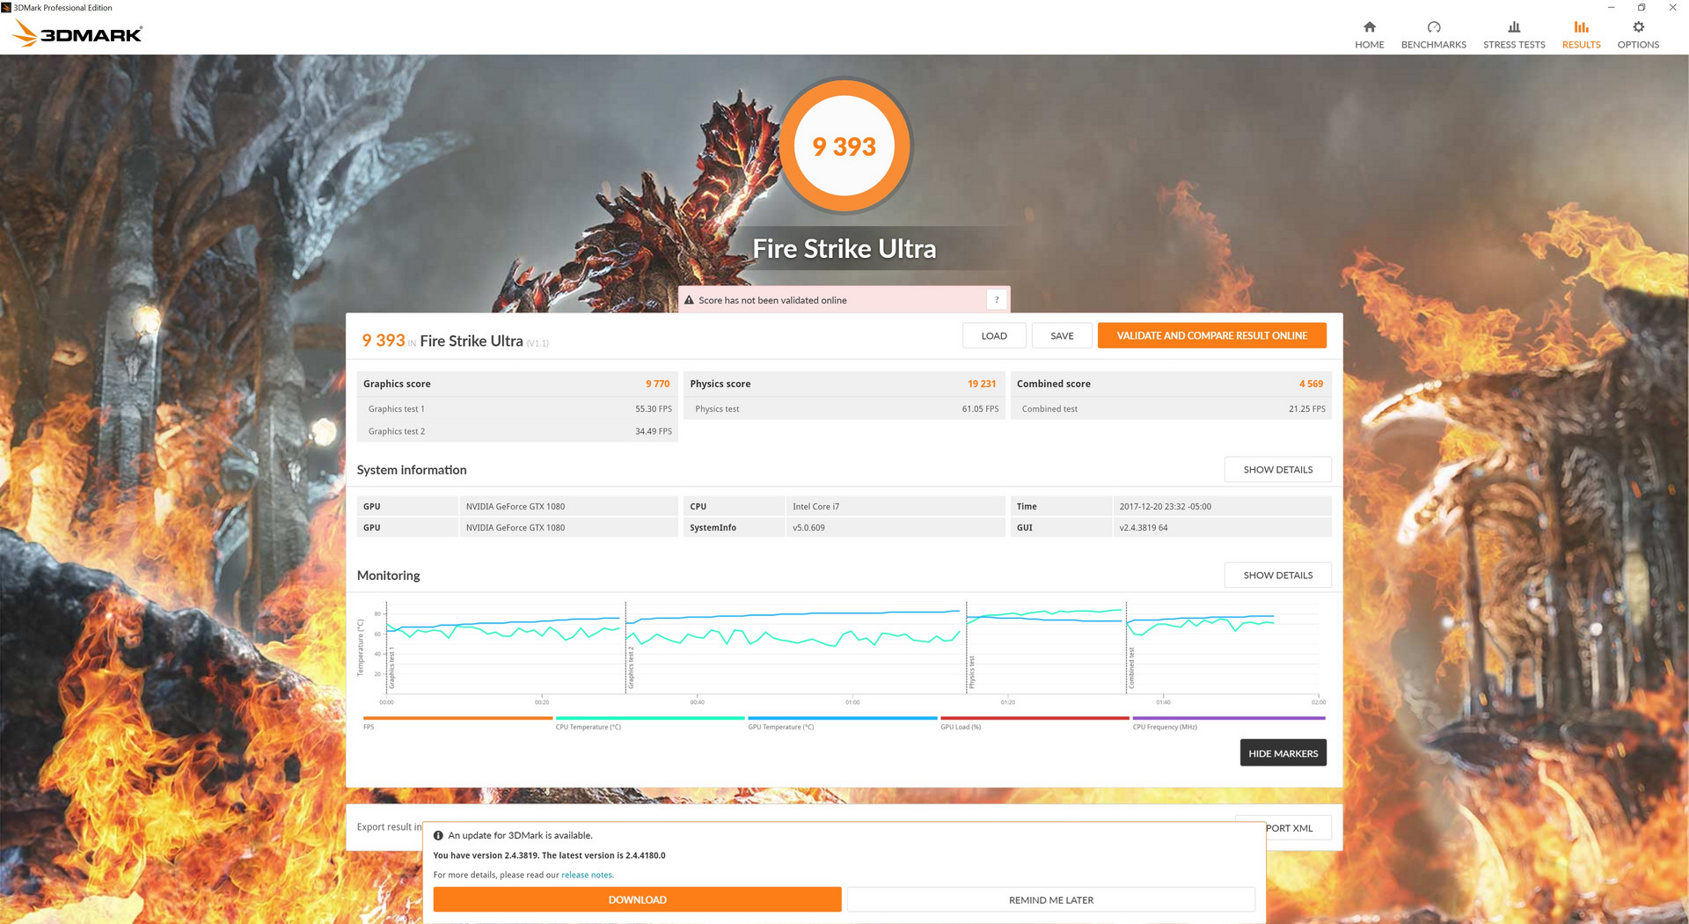Click the Fire Strike Ultra heading
1689x924 pixels.
pyautogui.click(x=844, y=249)
